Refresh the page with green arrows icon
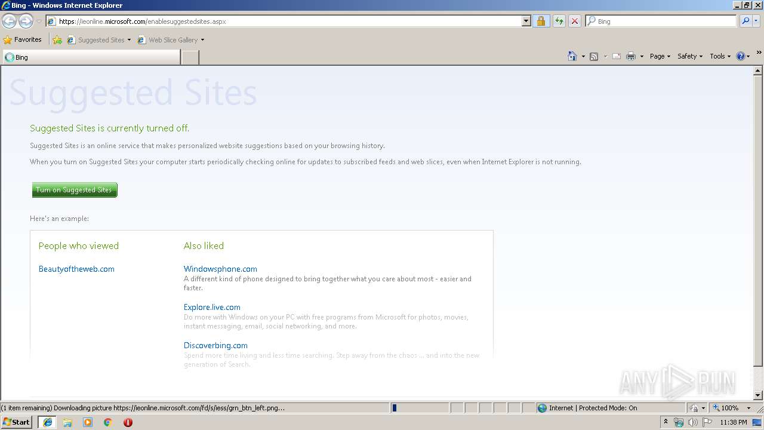Image resolution: width=764 pixels, height=430 pixels. point(559,21)
